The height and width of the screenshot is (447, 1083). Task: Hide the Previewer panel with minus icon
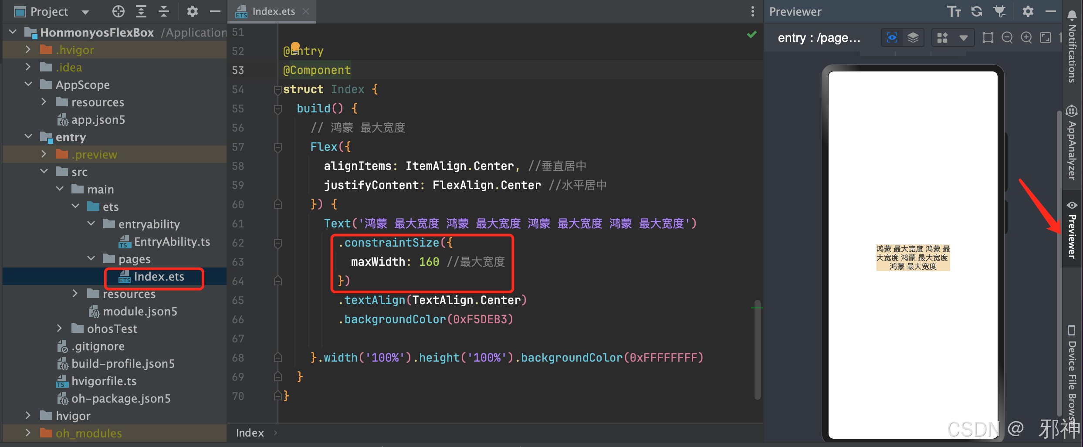coord(1051,12)
